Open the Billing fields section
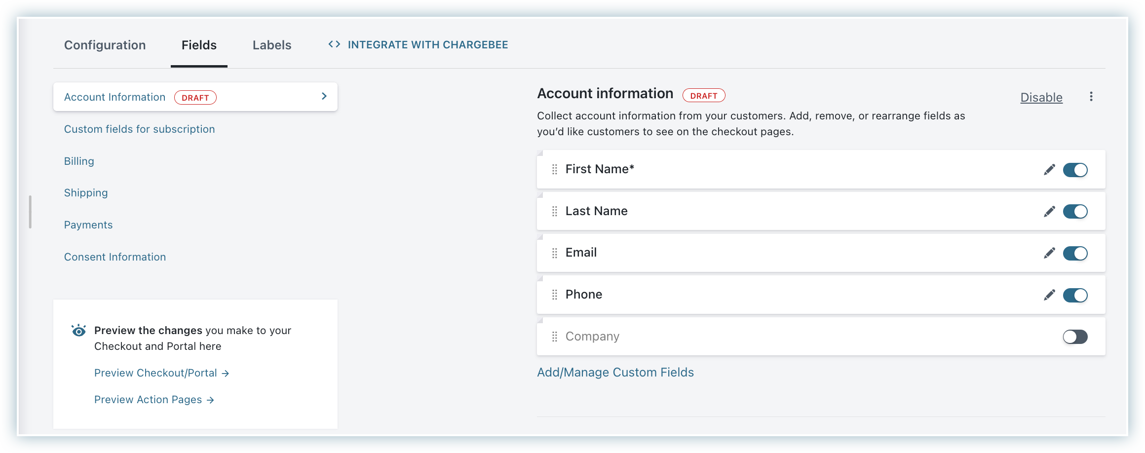This screenshot has width=1145, height=453. click(x=79, y=161)
